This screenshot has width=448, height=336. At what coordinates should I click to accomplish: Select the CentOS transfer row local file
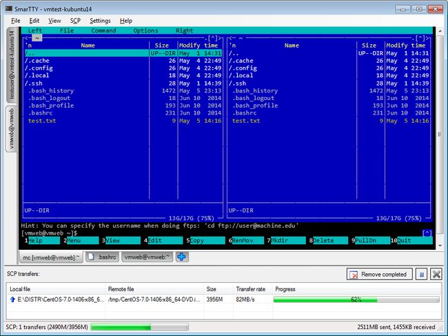click(x=61, y=299)
